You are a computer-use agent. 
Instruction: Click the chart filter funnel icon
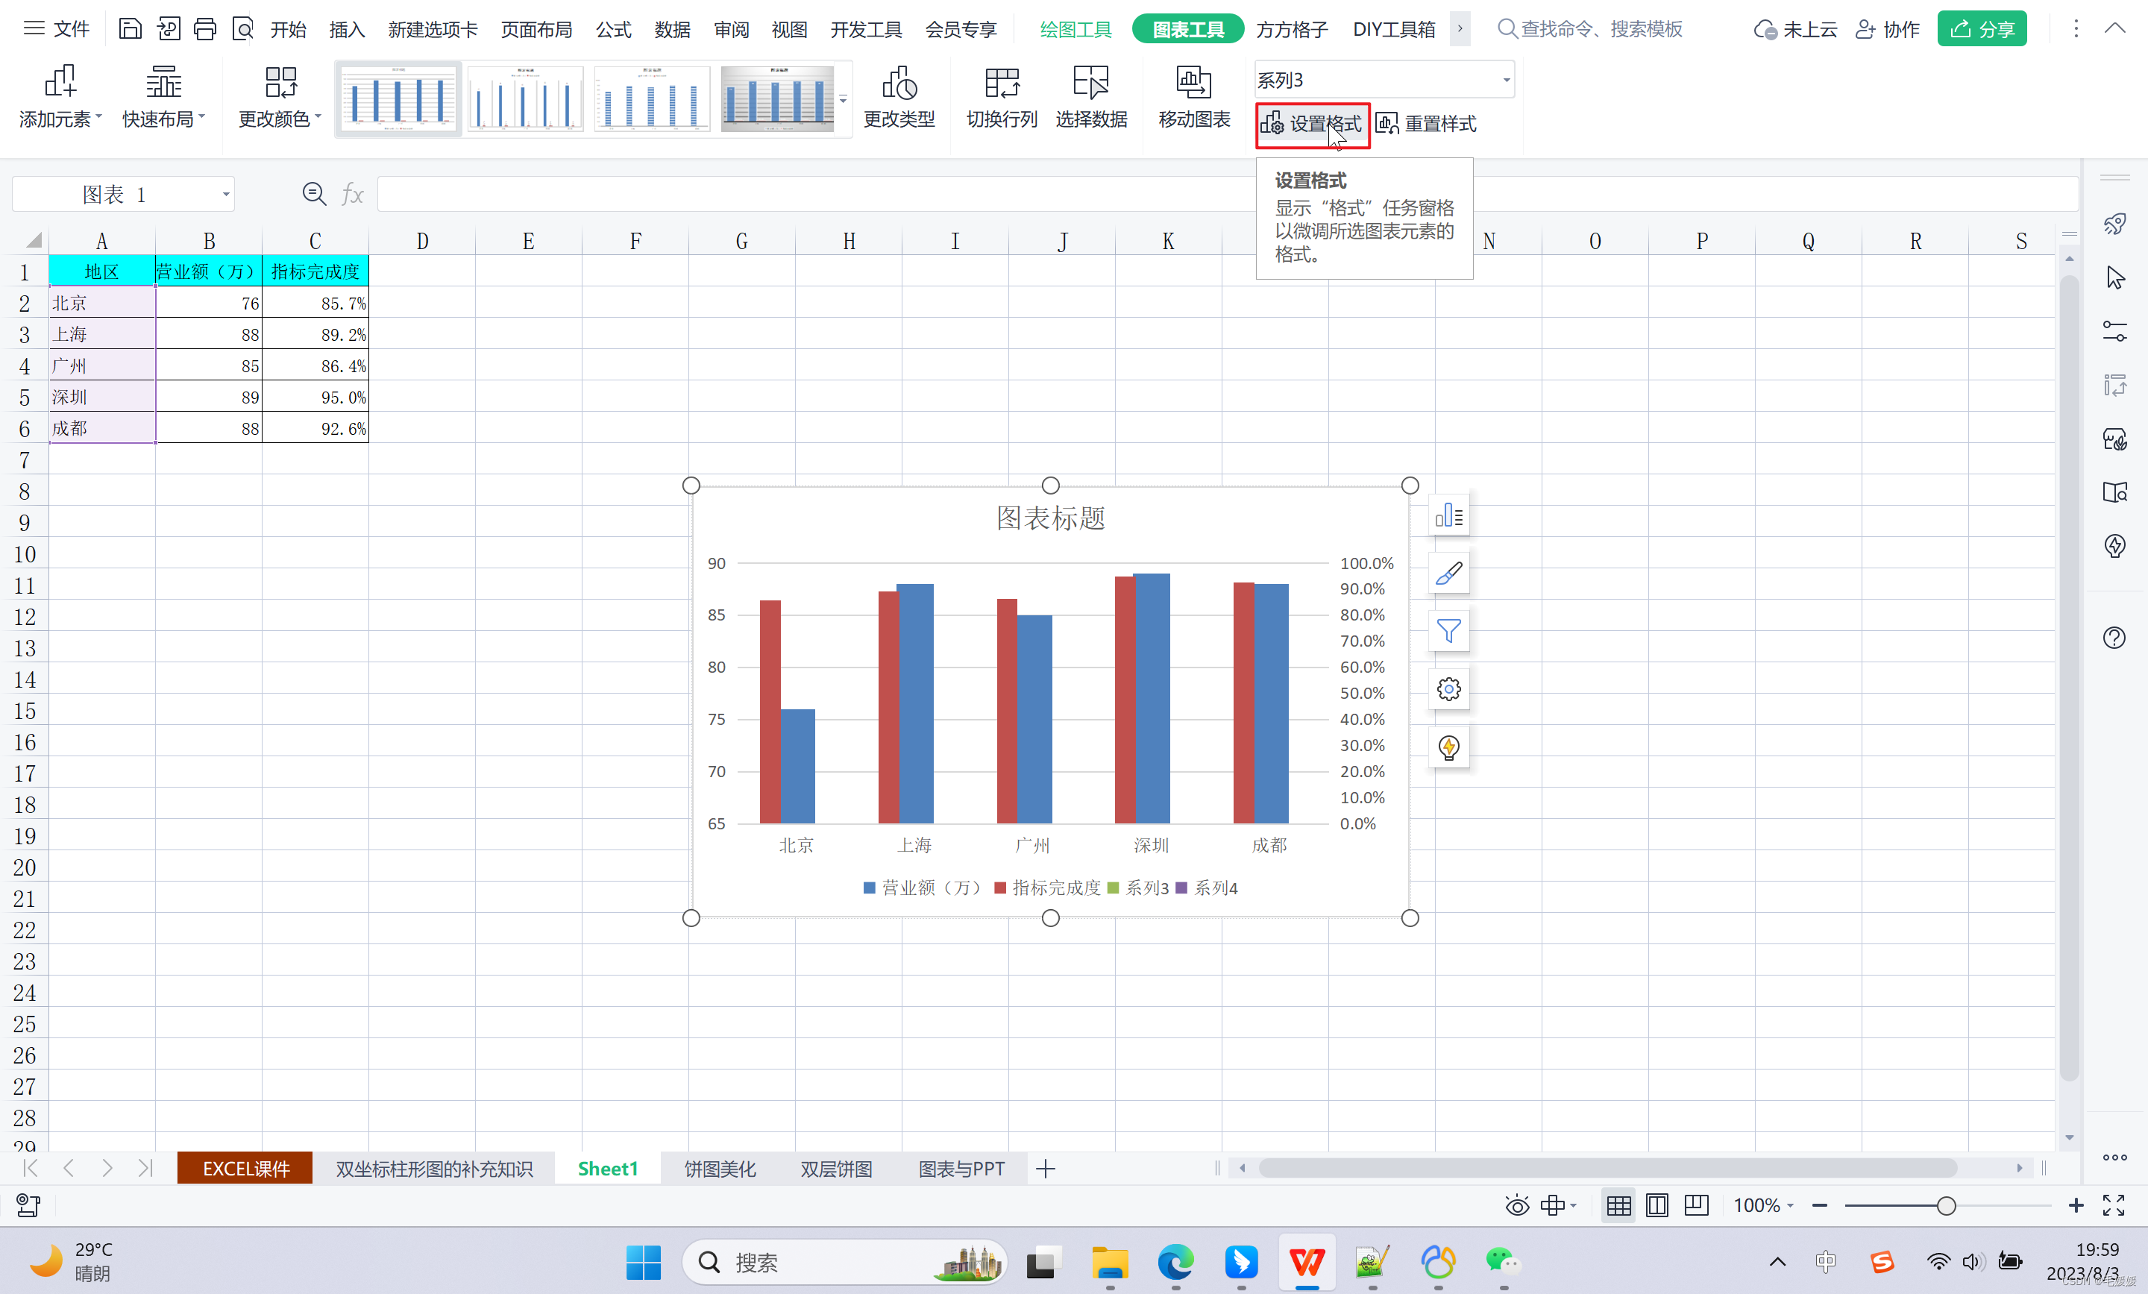pos(1448,631)
